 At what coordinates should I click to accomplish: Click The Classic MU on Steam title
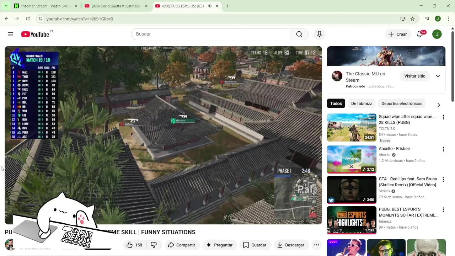pos(365,77)
